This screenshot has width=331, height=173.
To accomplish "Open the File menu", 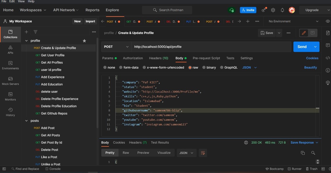I will 4,1.
